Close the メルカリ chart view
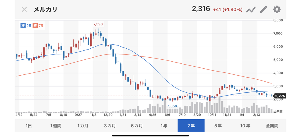Viewport: 301px width, 139px height. (x=24, y=9)
